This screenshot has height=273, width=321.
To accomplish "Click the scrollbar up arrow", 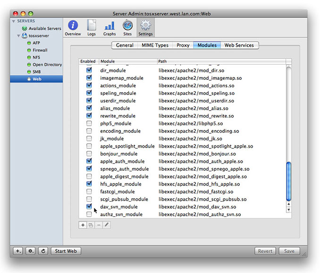I will pyautogui.click(x=288, y=204).
